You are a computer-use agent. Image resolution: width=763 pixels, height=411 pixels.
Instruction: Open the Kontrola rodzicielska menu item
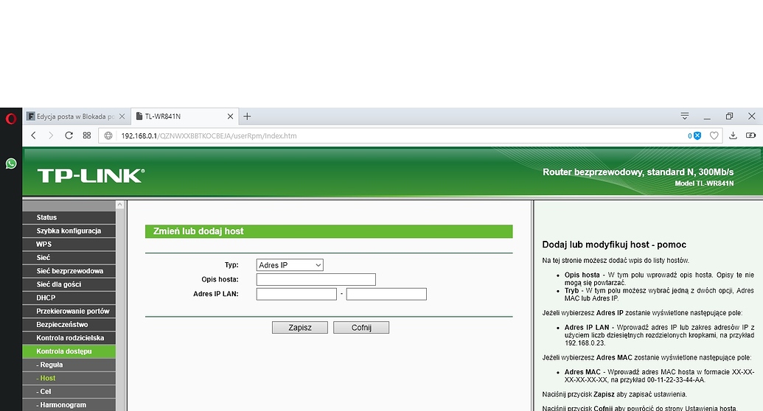pyautogui.click(x=69, y=338)
